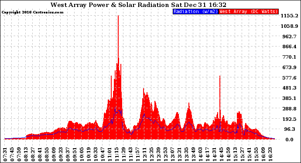Click the 14:31 time label

(215, 154)
